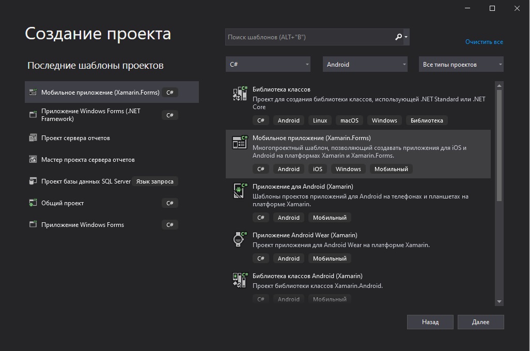Click the Библиотека классов Android (Xamarin) icon
This screenshot has width=530, height=351.
[x=240, y=280]
